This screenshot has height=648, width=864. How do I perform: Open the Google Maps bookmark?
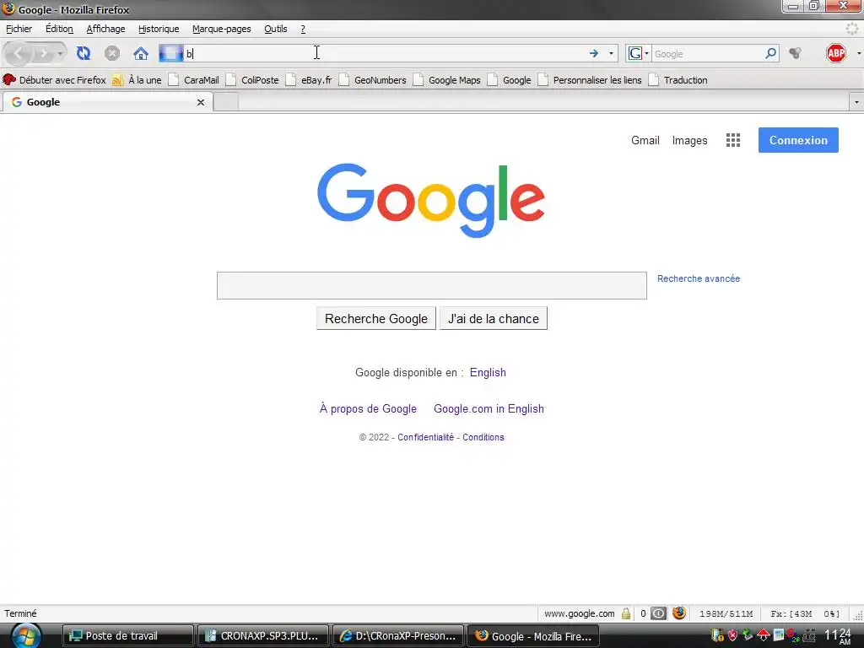447,80
